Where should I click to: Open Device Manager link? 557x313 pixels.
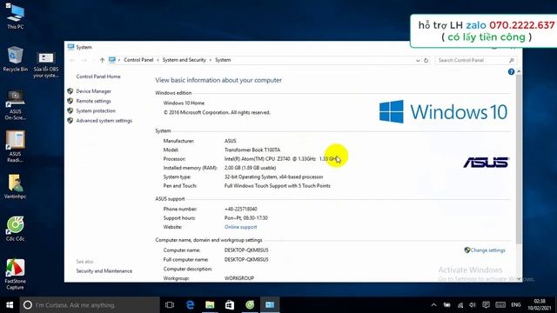[x=93, y=91]
